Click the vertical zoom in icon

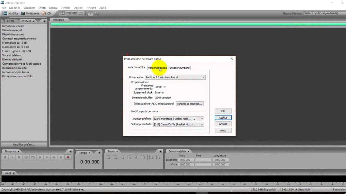point(151,157)
